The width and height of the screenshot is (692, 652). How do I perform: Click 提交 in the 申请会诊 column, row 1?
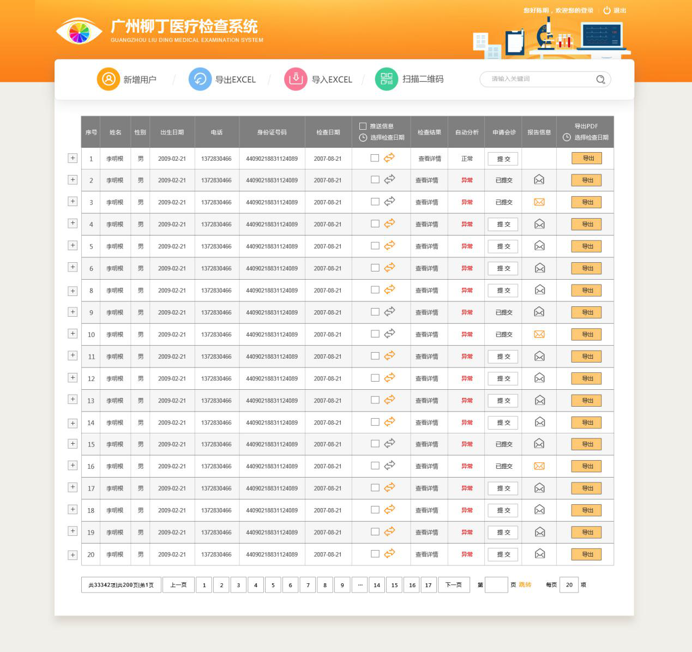pyautogui.click(x=502, y=159)
